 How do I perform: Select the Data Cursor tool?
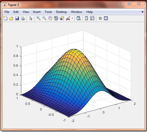(x=62, y=18)
